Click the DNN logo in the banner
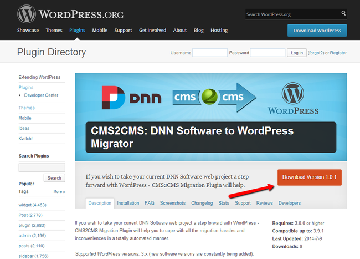 pos(131,98)
